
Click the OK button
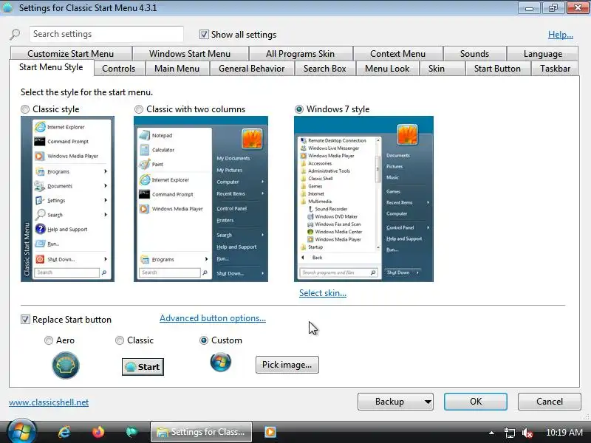[476, 402]
